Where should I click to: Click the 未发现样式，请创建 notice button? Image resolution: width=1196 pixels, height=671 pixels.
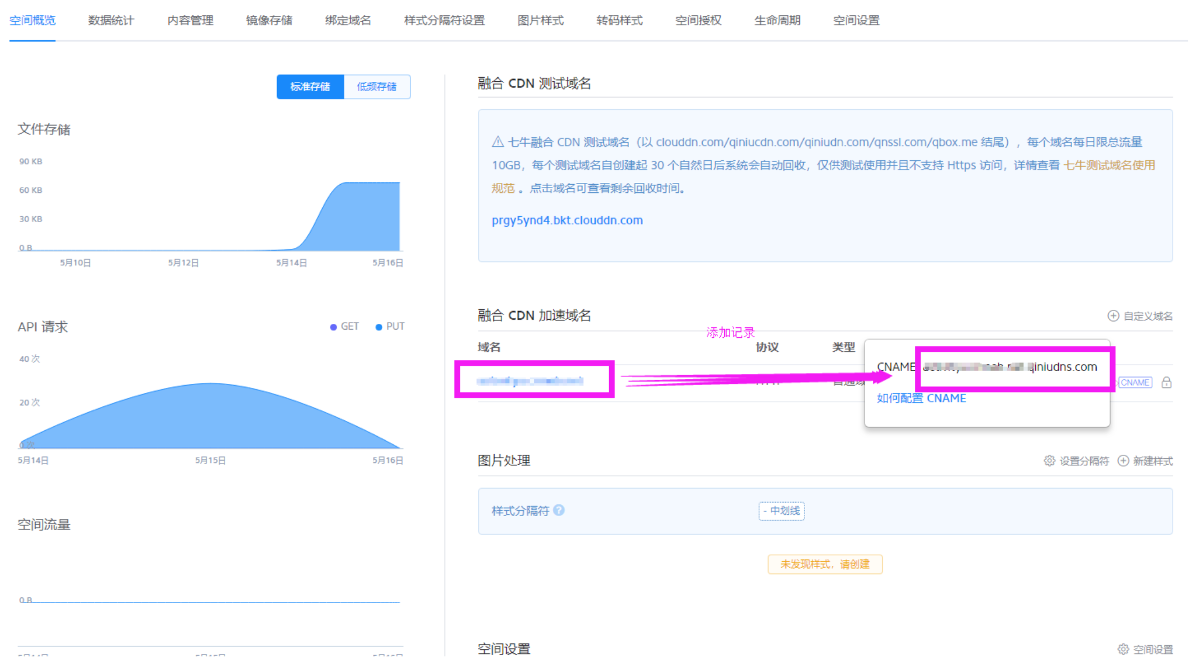(x=825, y=564)
